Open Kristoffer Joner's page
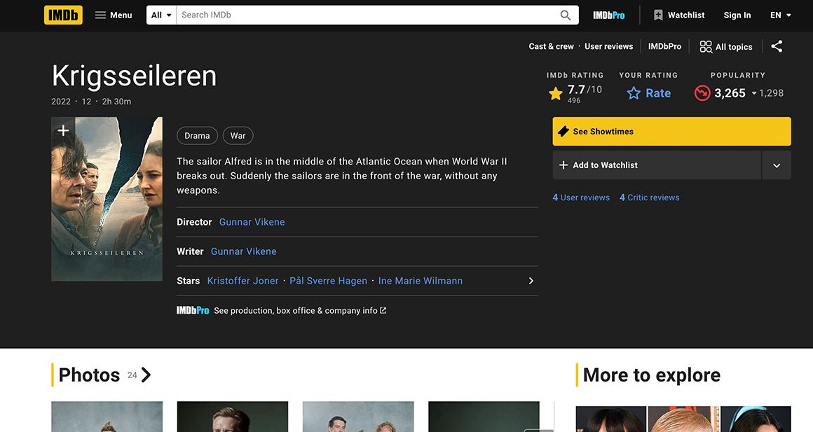This screenshot has height=432, width=813. [242, 281]
